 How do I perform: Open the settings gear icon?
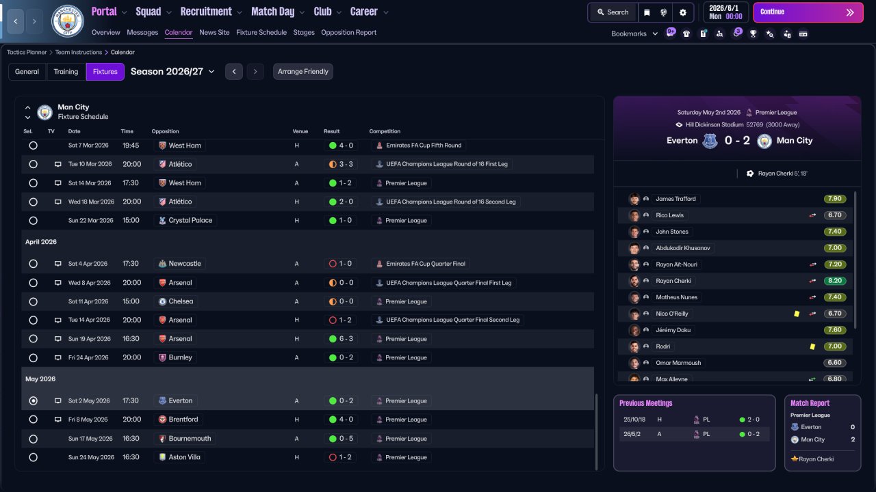tap(683, 12)
